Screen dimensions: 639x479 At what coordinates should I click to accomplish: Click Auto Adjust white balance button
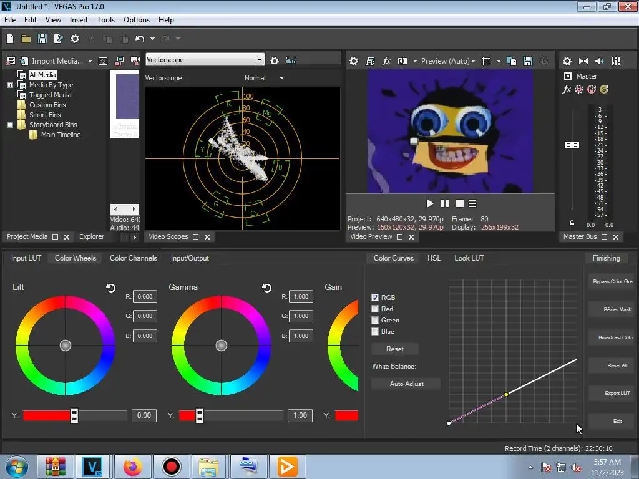click(406, 384)
